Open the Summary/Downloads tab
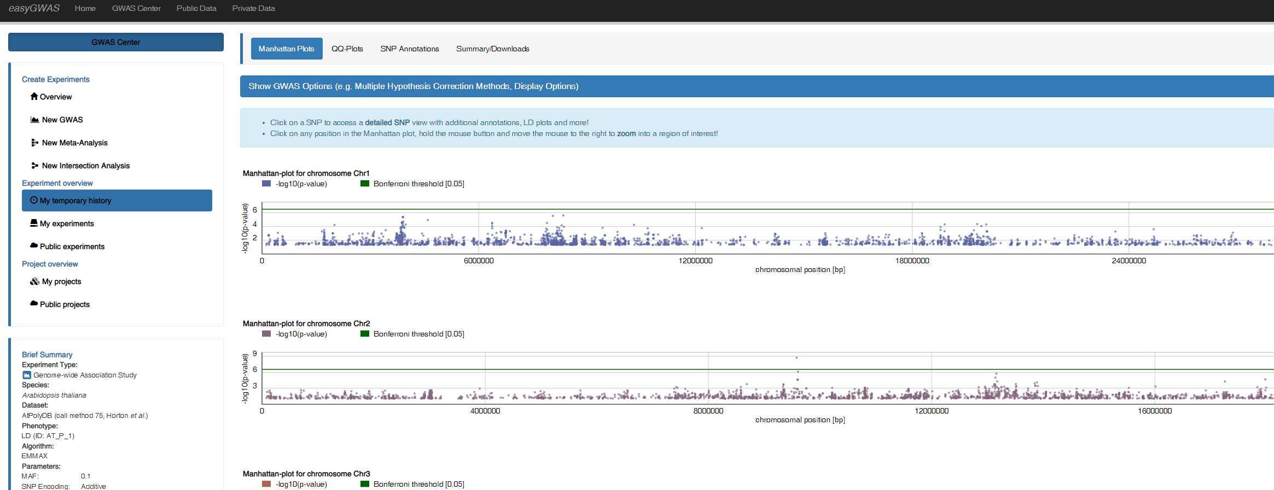This screenshot has height=490, width=1274. click(492, 49)
